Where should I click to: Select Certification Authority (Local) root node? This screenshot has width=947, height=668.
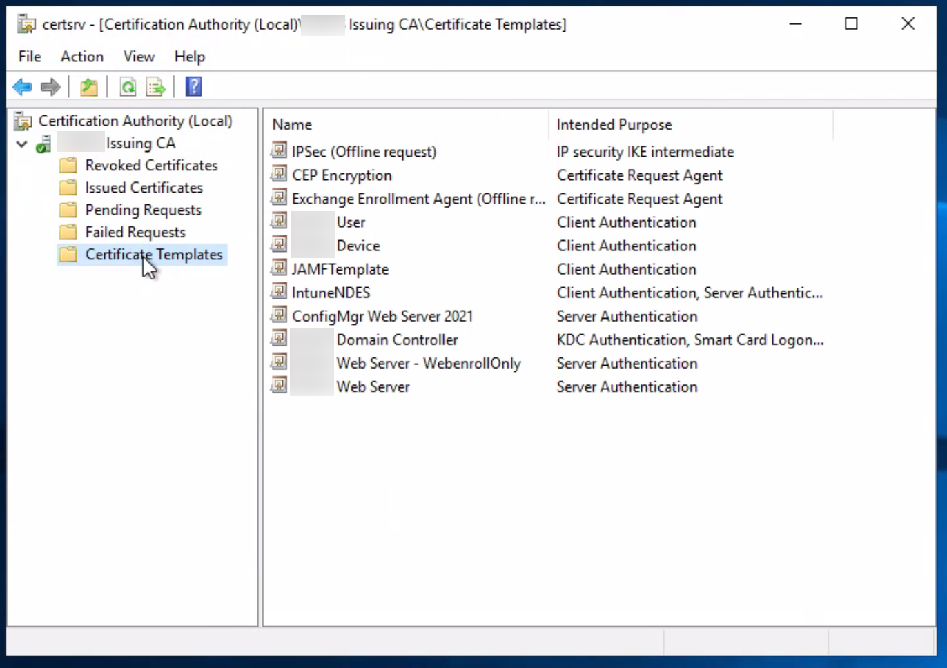point(135,121)
